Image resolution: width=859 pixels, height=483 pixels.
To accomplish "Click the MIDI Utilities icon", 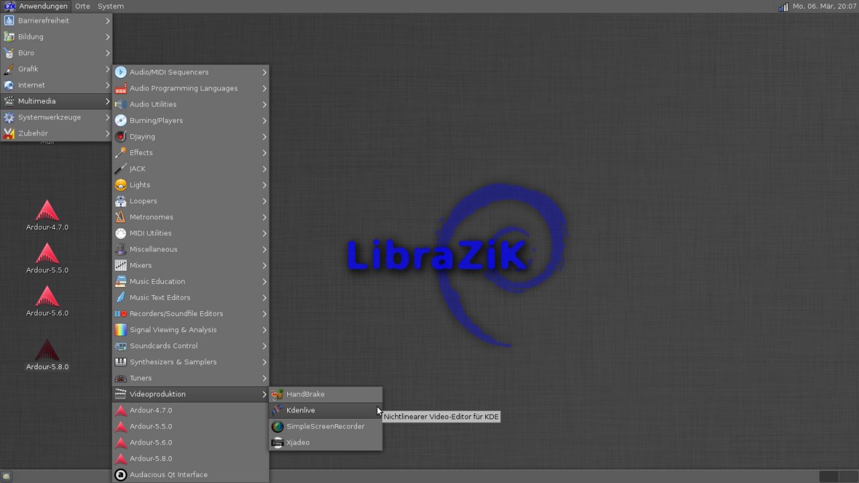I will (x=121, y=233).
